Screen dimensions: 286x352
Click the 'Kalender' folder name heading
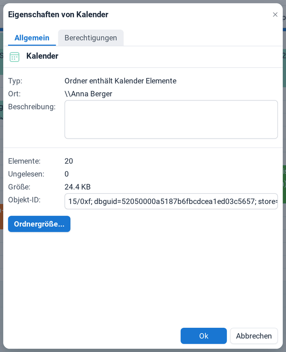(x=42, y=56)
